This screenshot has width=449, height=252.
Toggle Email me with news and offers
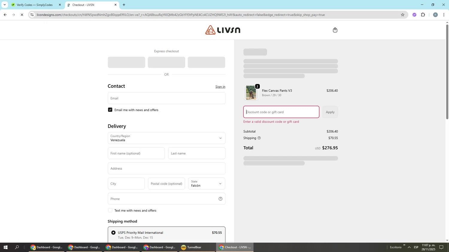[110, 110]
